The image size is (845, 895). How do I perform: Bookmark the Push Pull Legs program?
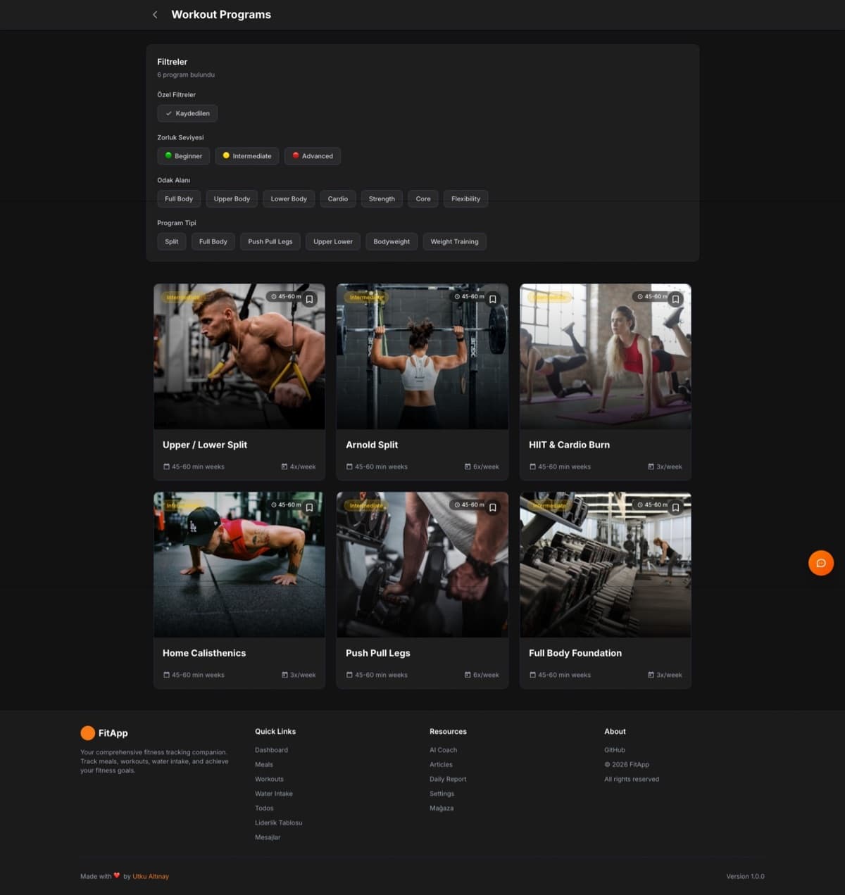click(x=492, y=507)
